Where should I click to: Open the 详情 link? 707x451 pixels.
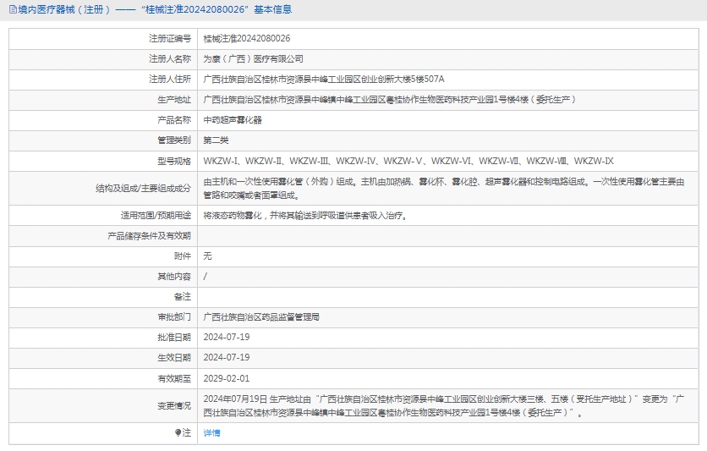tap(211, 432)
